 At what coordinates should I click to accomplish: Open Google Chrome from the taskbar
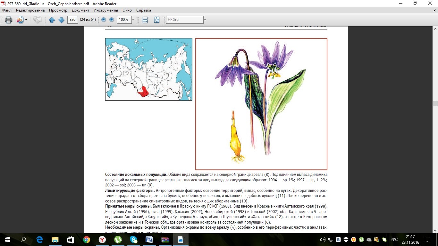(86, 239)
